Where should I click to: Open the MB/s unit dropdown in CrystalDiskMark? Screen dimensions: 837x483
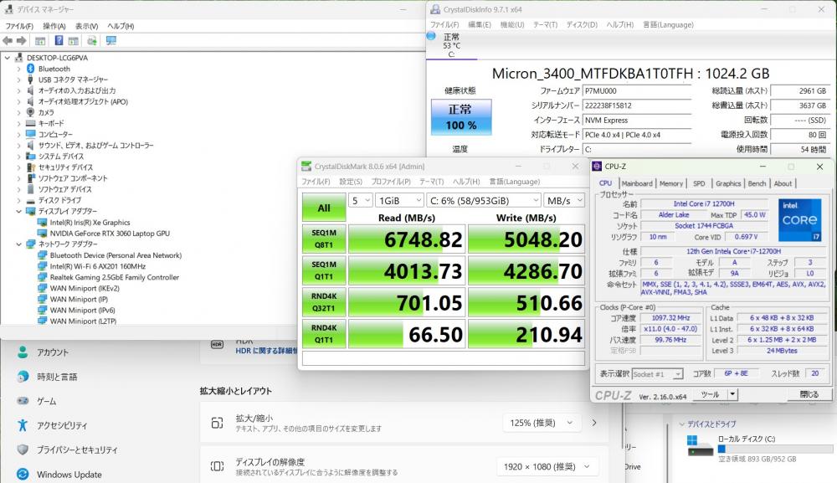(562, 201)
